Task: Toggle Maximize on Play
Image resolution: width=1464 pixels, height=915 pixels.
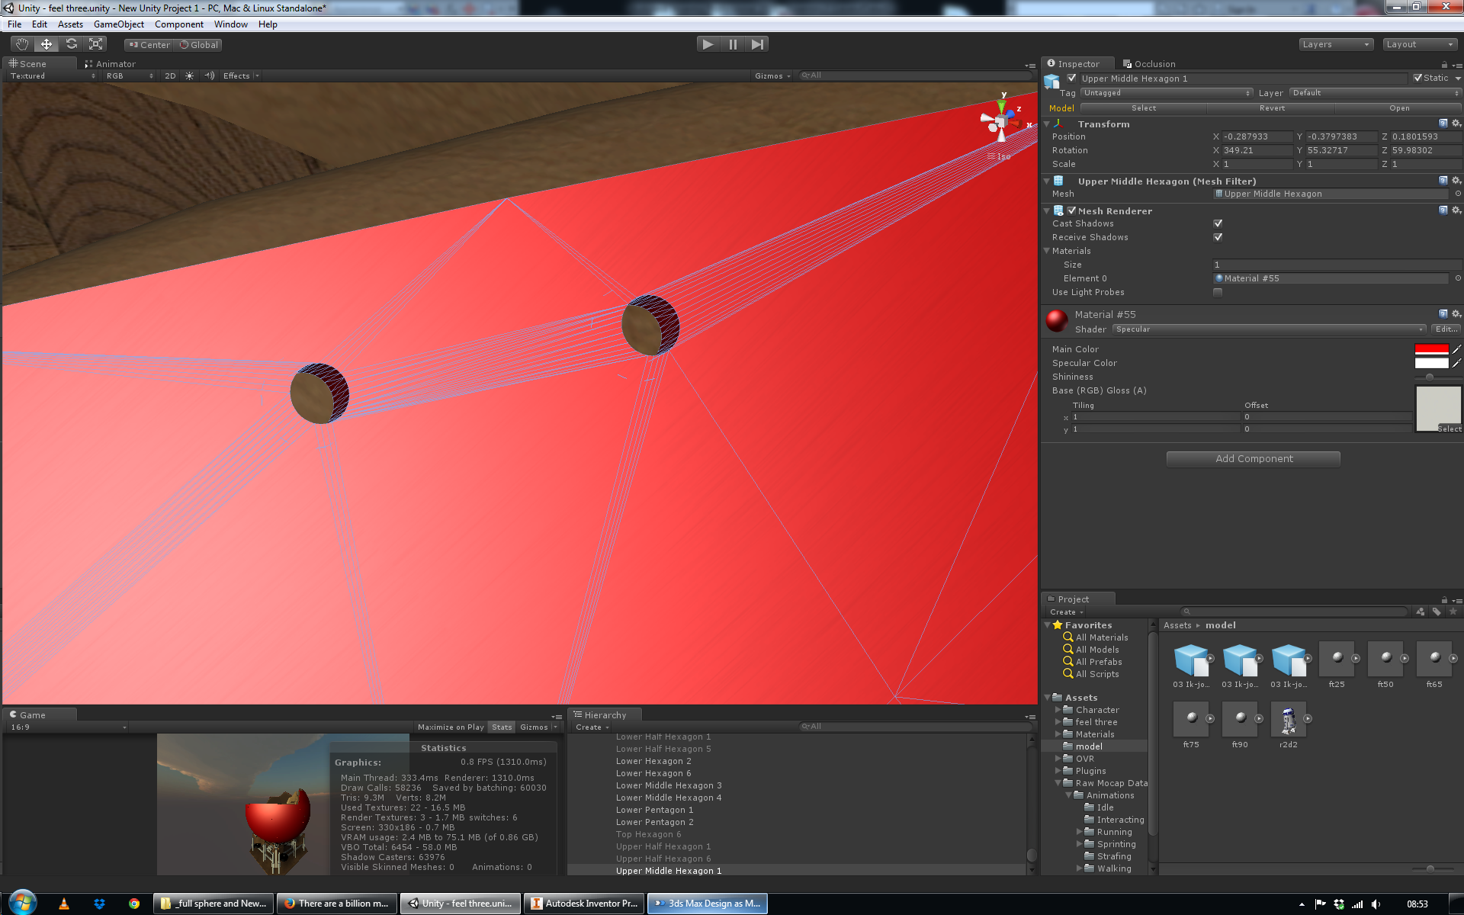Action: coord(451,727)
